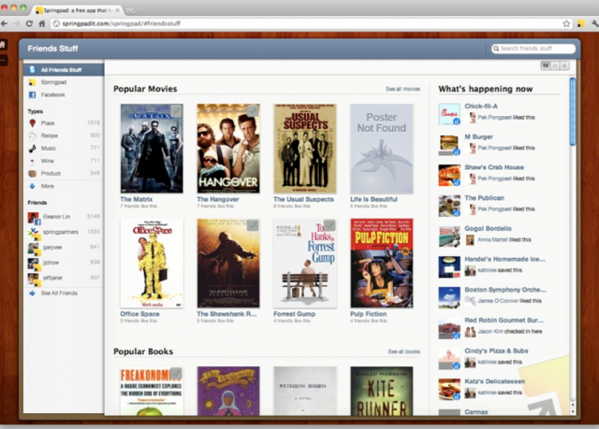The image size is (599, 429).
Task: Toggle the checkmark on The Hangover poster
Action: (253, 110)
